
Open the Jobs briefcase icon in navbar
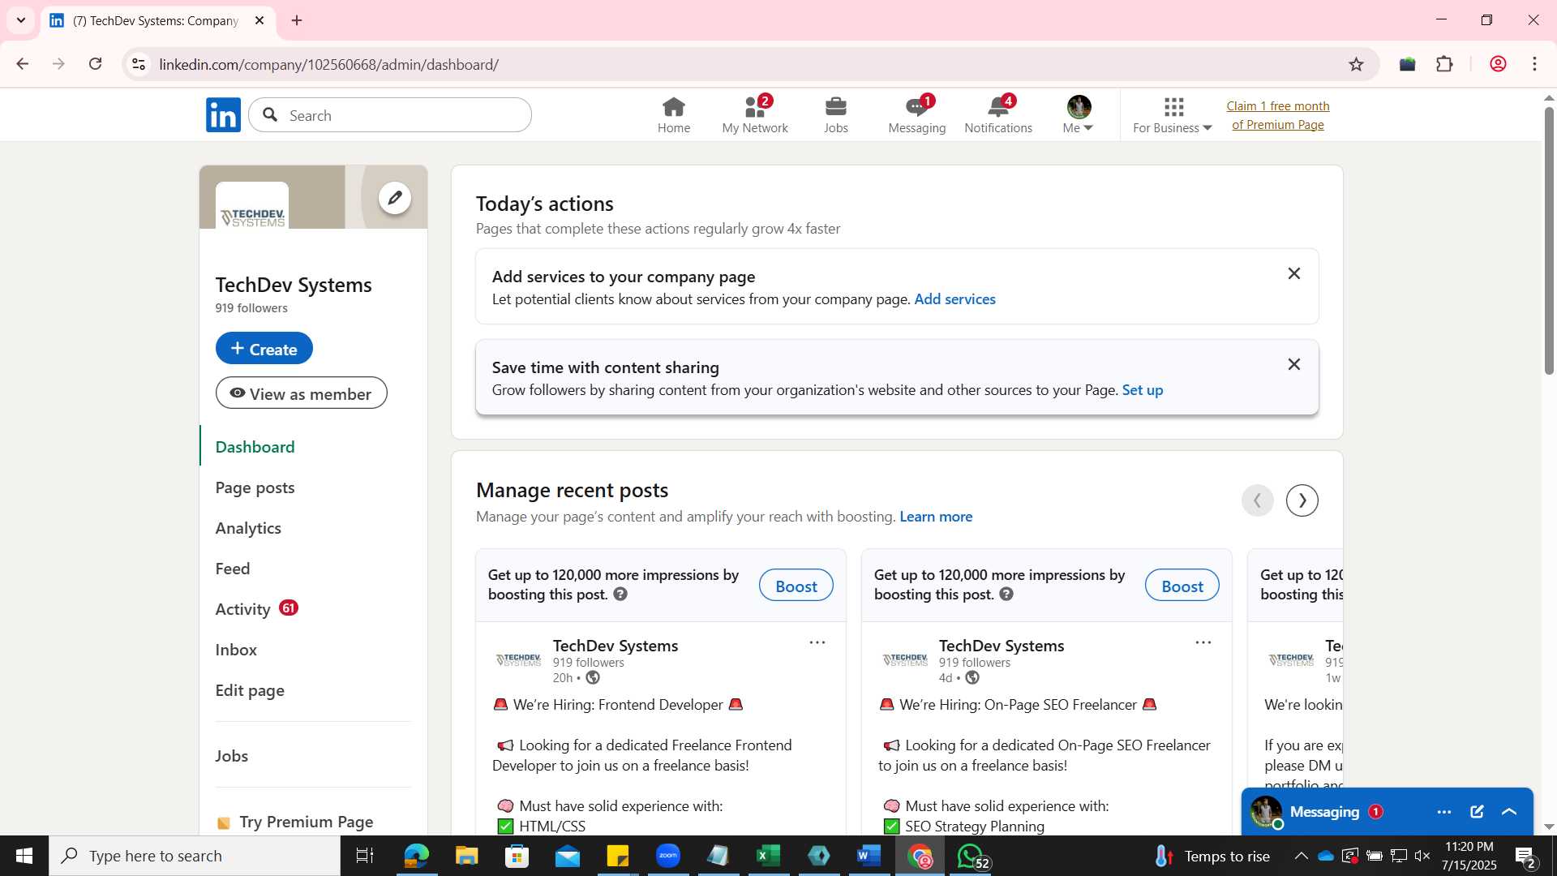pos(835,115)
